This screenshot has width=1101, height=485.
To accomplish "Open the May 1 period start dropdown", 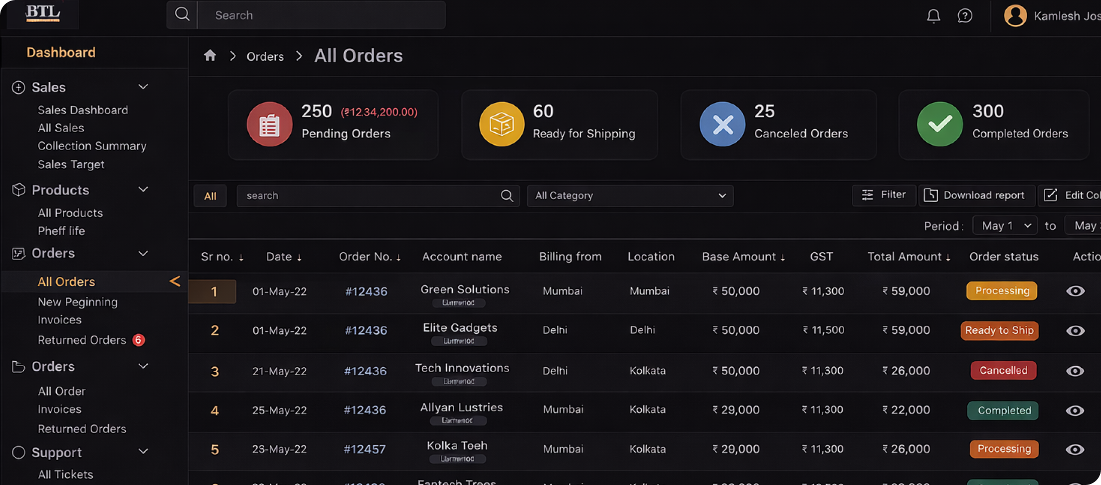I will click(x=1005, y=226).
